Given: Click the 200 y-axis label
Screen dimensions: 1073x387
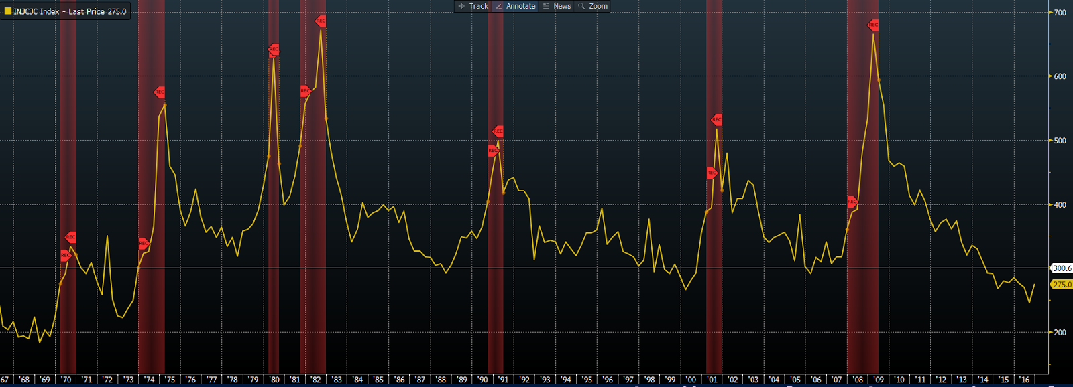Looking at the screenshot, I should (x=1060, y=333).
